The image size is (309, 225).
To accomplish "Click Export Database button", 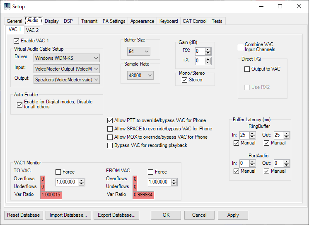I will coord(116,215).
